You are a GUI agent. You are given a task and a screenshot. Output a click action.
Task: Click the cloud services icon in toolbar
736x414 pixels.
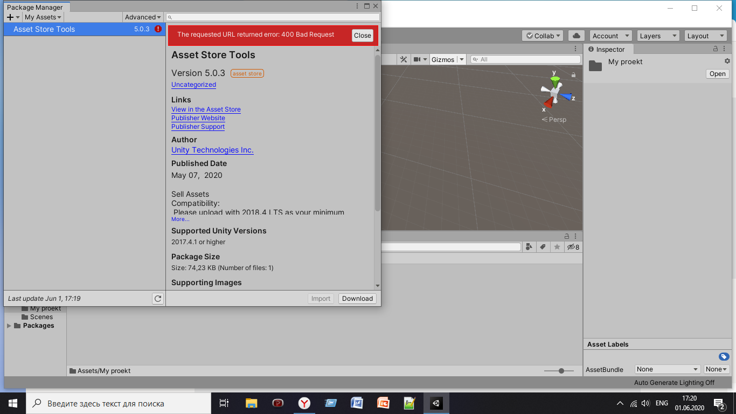pos(577,36)
